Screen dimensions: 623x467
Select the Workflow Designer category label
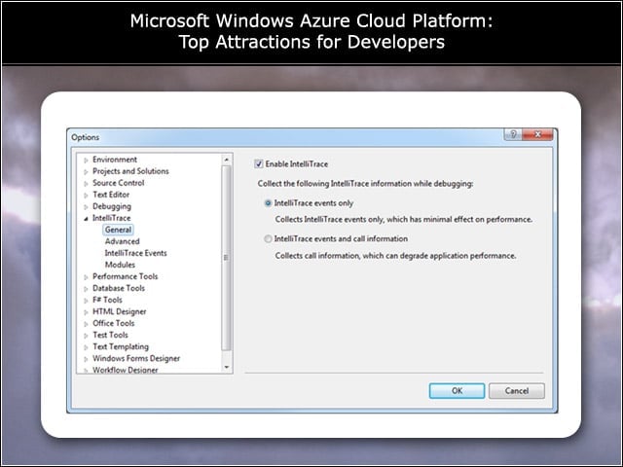click(126, 370)
